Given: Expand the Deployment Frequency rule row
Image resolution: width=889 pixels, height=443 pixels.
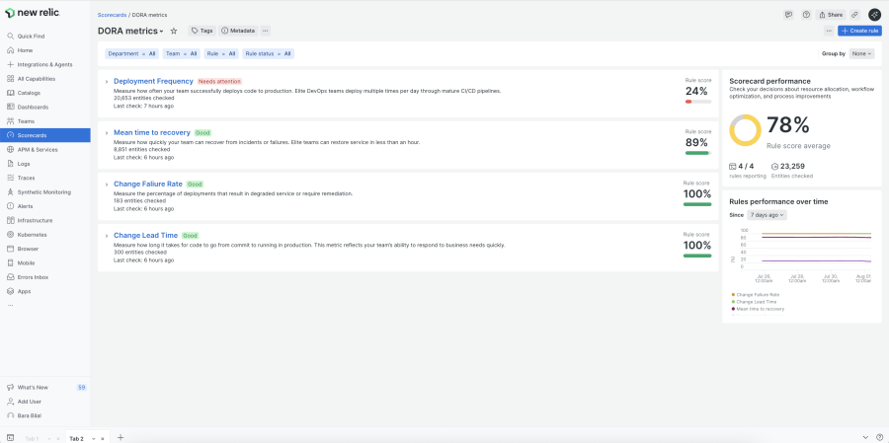Looking at the screenshot, I should point(106,82).
